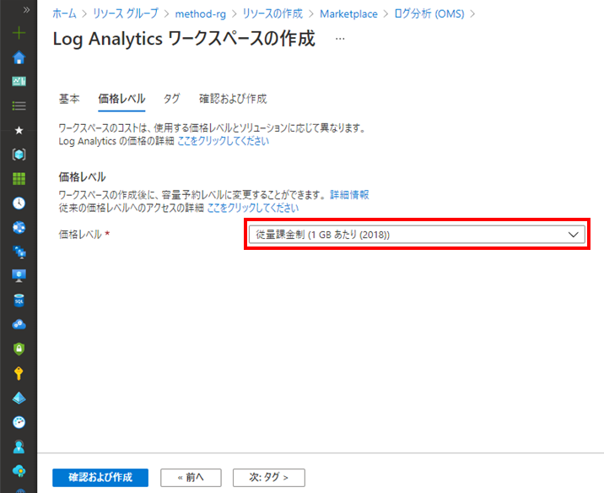Open App Services globe icon

tap(19, 227)
